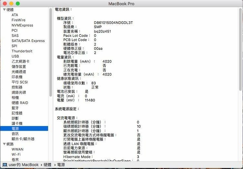Open SATA/SATA Express sidebar item

click(28, 41)
